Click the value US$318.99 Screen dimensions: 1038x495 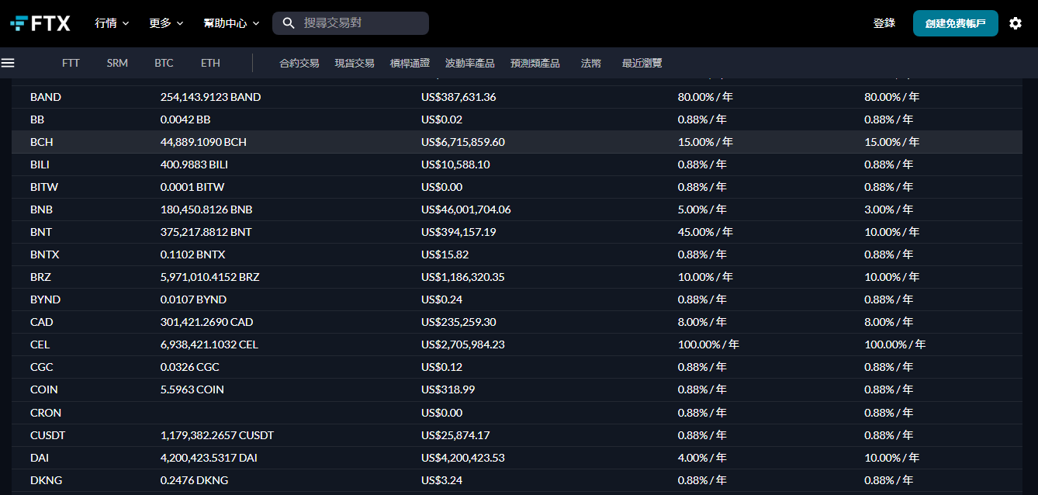pyautogui.click(x=448, y=389)
